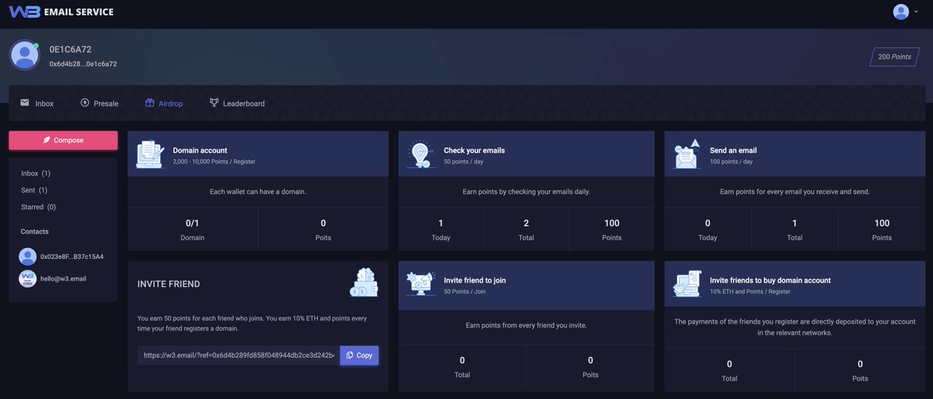Click the W3 Email Service logo

click(x=61, y=12)
